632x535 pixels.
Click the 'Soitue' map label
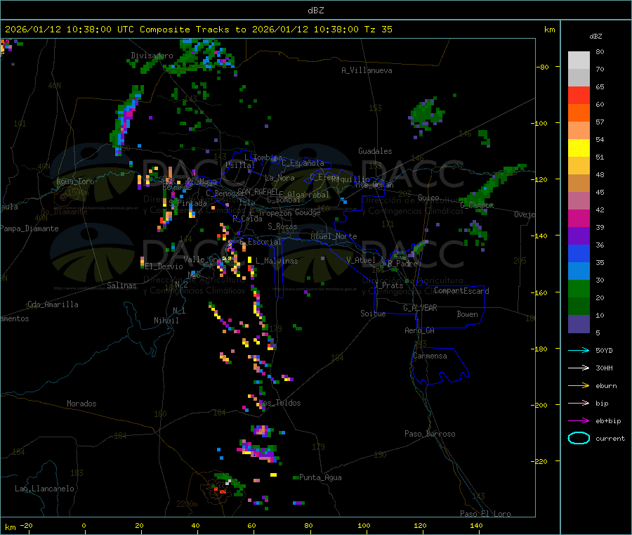[x=373, y=314]
